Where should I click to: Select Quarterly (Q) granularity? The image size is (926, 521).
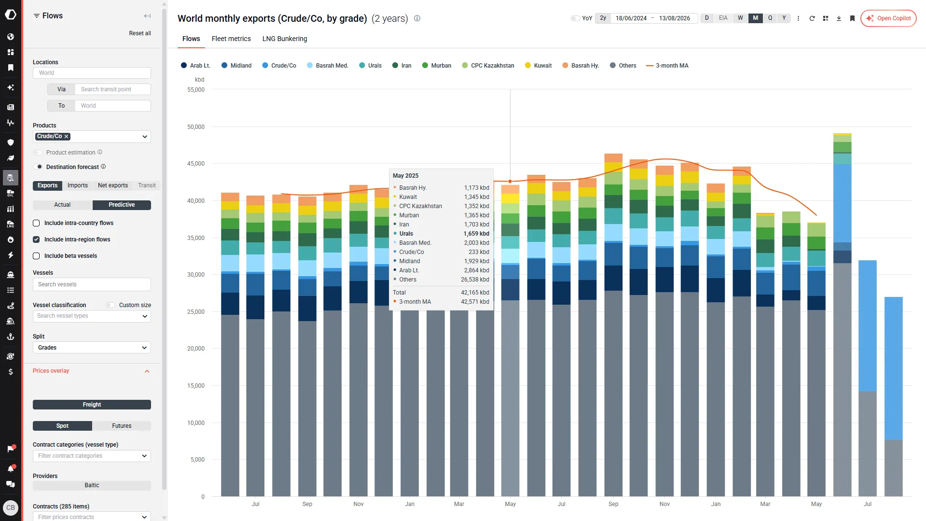click(770, 18)
